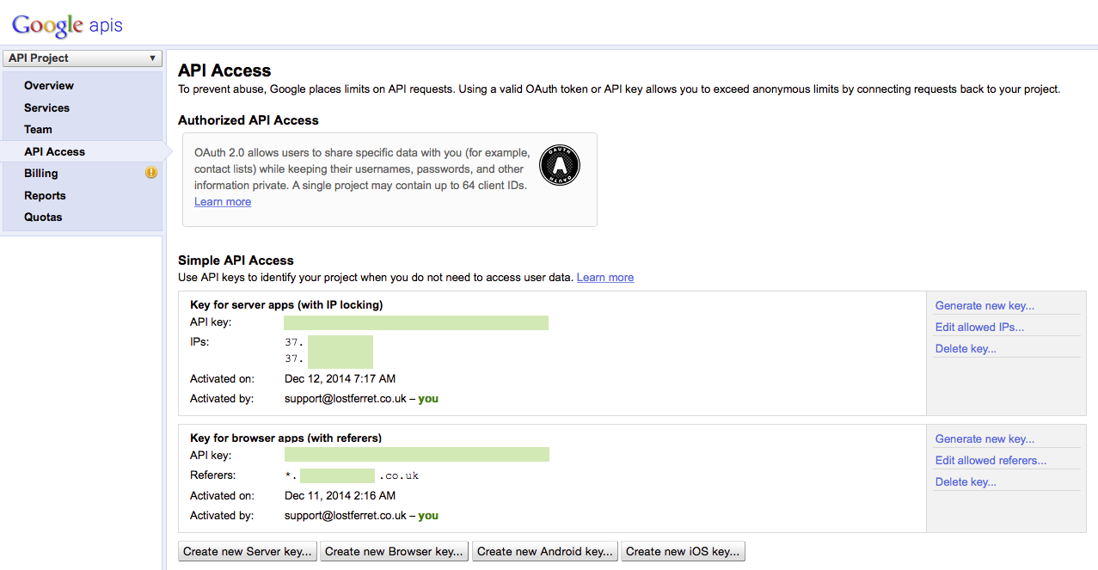Open the API Project dropdown
This screenshot has width=1098, height=570.
click(x=83, y=58)
